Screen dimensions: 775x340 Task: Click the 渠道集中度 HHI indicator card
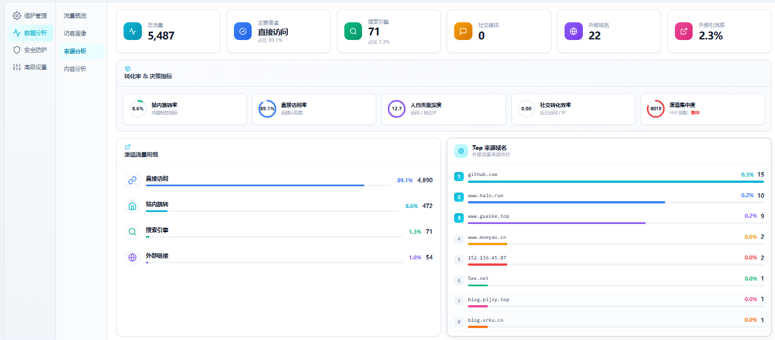point(702,109)
